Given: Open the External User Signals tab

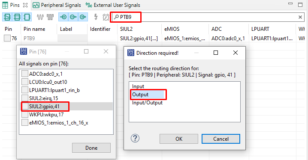Looking at the screenshot, I should (113, 5).
